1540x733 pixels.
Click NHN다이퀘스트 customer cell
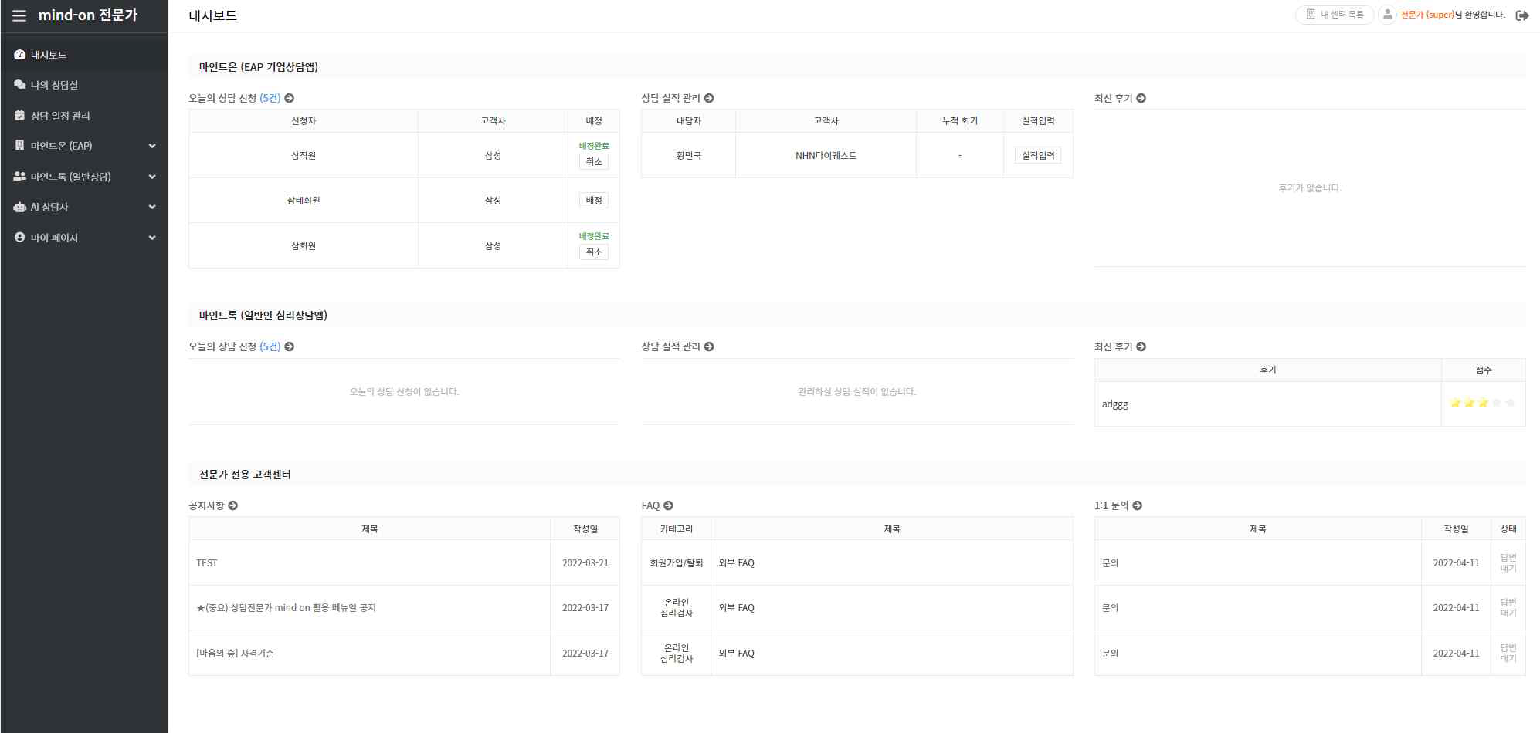(826, 156)
